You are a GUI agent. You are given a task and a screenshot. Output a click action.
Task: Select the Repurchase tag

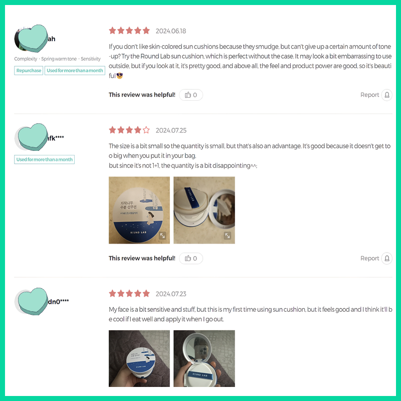(29, 71)
